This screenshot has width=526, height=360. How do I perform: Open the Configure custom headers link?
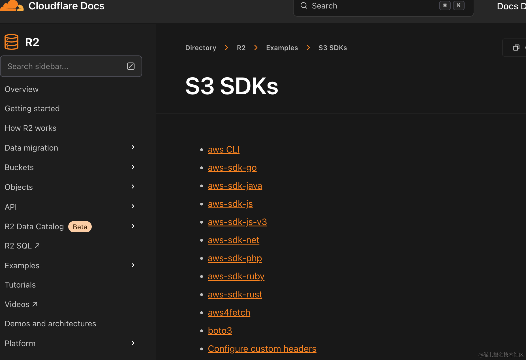coord(262,349)
